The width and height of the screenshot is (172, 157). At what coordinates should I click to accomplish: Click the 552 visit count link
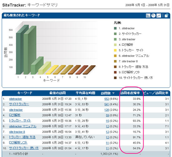click(107, 99)
